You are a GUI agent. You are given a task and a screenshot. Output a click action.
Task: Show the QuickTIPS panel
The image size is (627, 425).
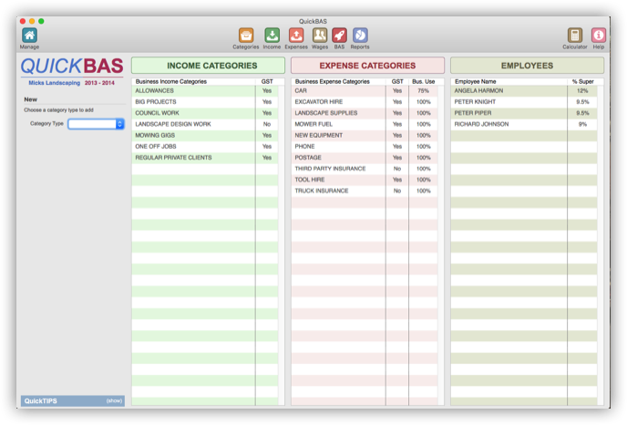click(x=114, y=401)
